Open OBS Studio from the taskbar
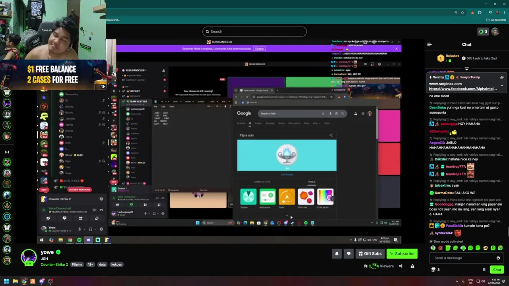The width and height of the screenshot is (509, 286). (50, 281)
